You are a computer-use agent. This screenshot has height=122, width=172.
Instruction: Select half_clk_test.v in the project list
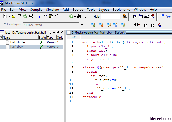(x=20, y=42)
